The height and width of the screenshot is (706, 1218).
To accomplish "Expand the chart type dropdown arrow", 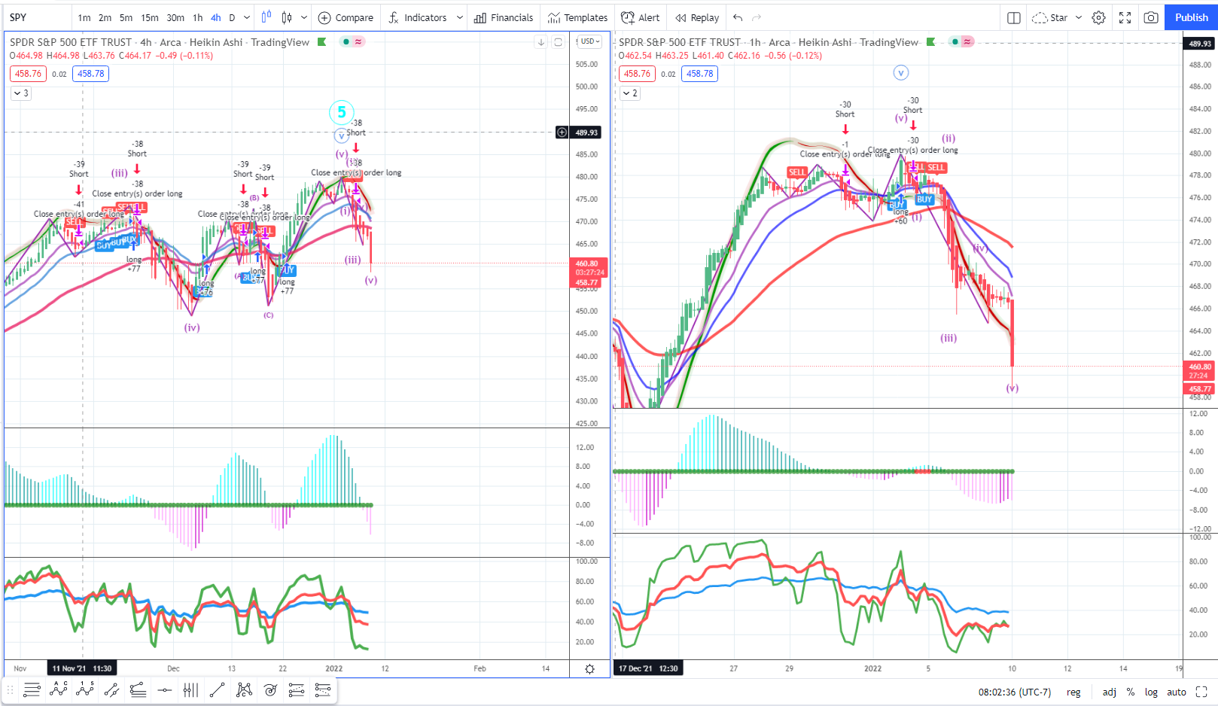I will pyautogui.click(x=304, y=17).
